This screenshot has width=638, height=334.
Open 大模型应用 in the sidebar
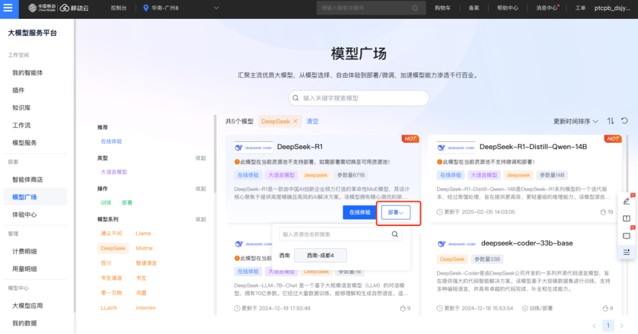[x=27, y=306]
